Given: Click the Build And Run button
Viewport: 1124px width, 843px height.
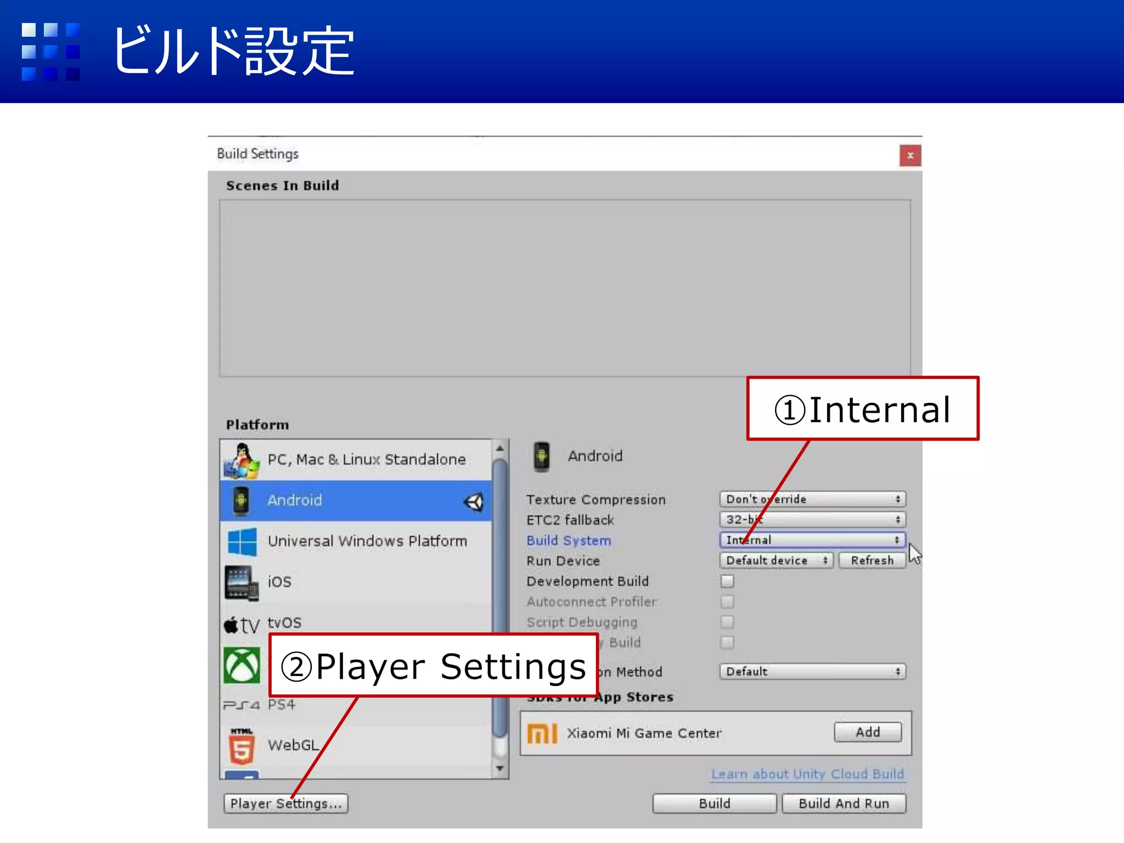Looking at the screenshot, I should click(x=844, y=803).
